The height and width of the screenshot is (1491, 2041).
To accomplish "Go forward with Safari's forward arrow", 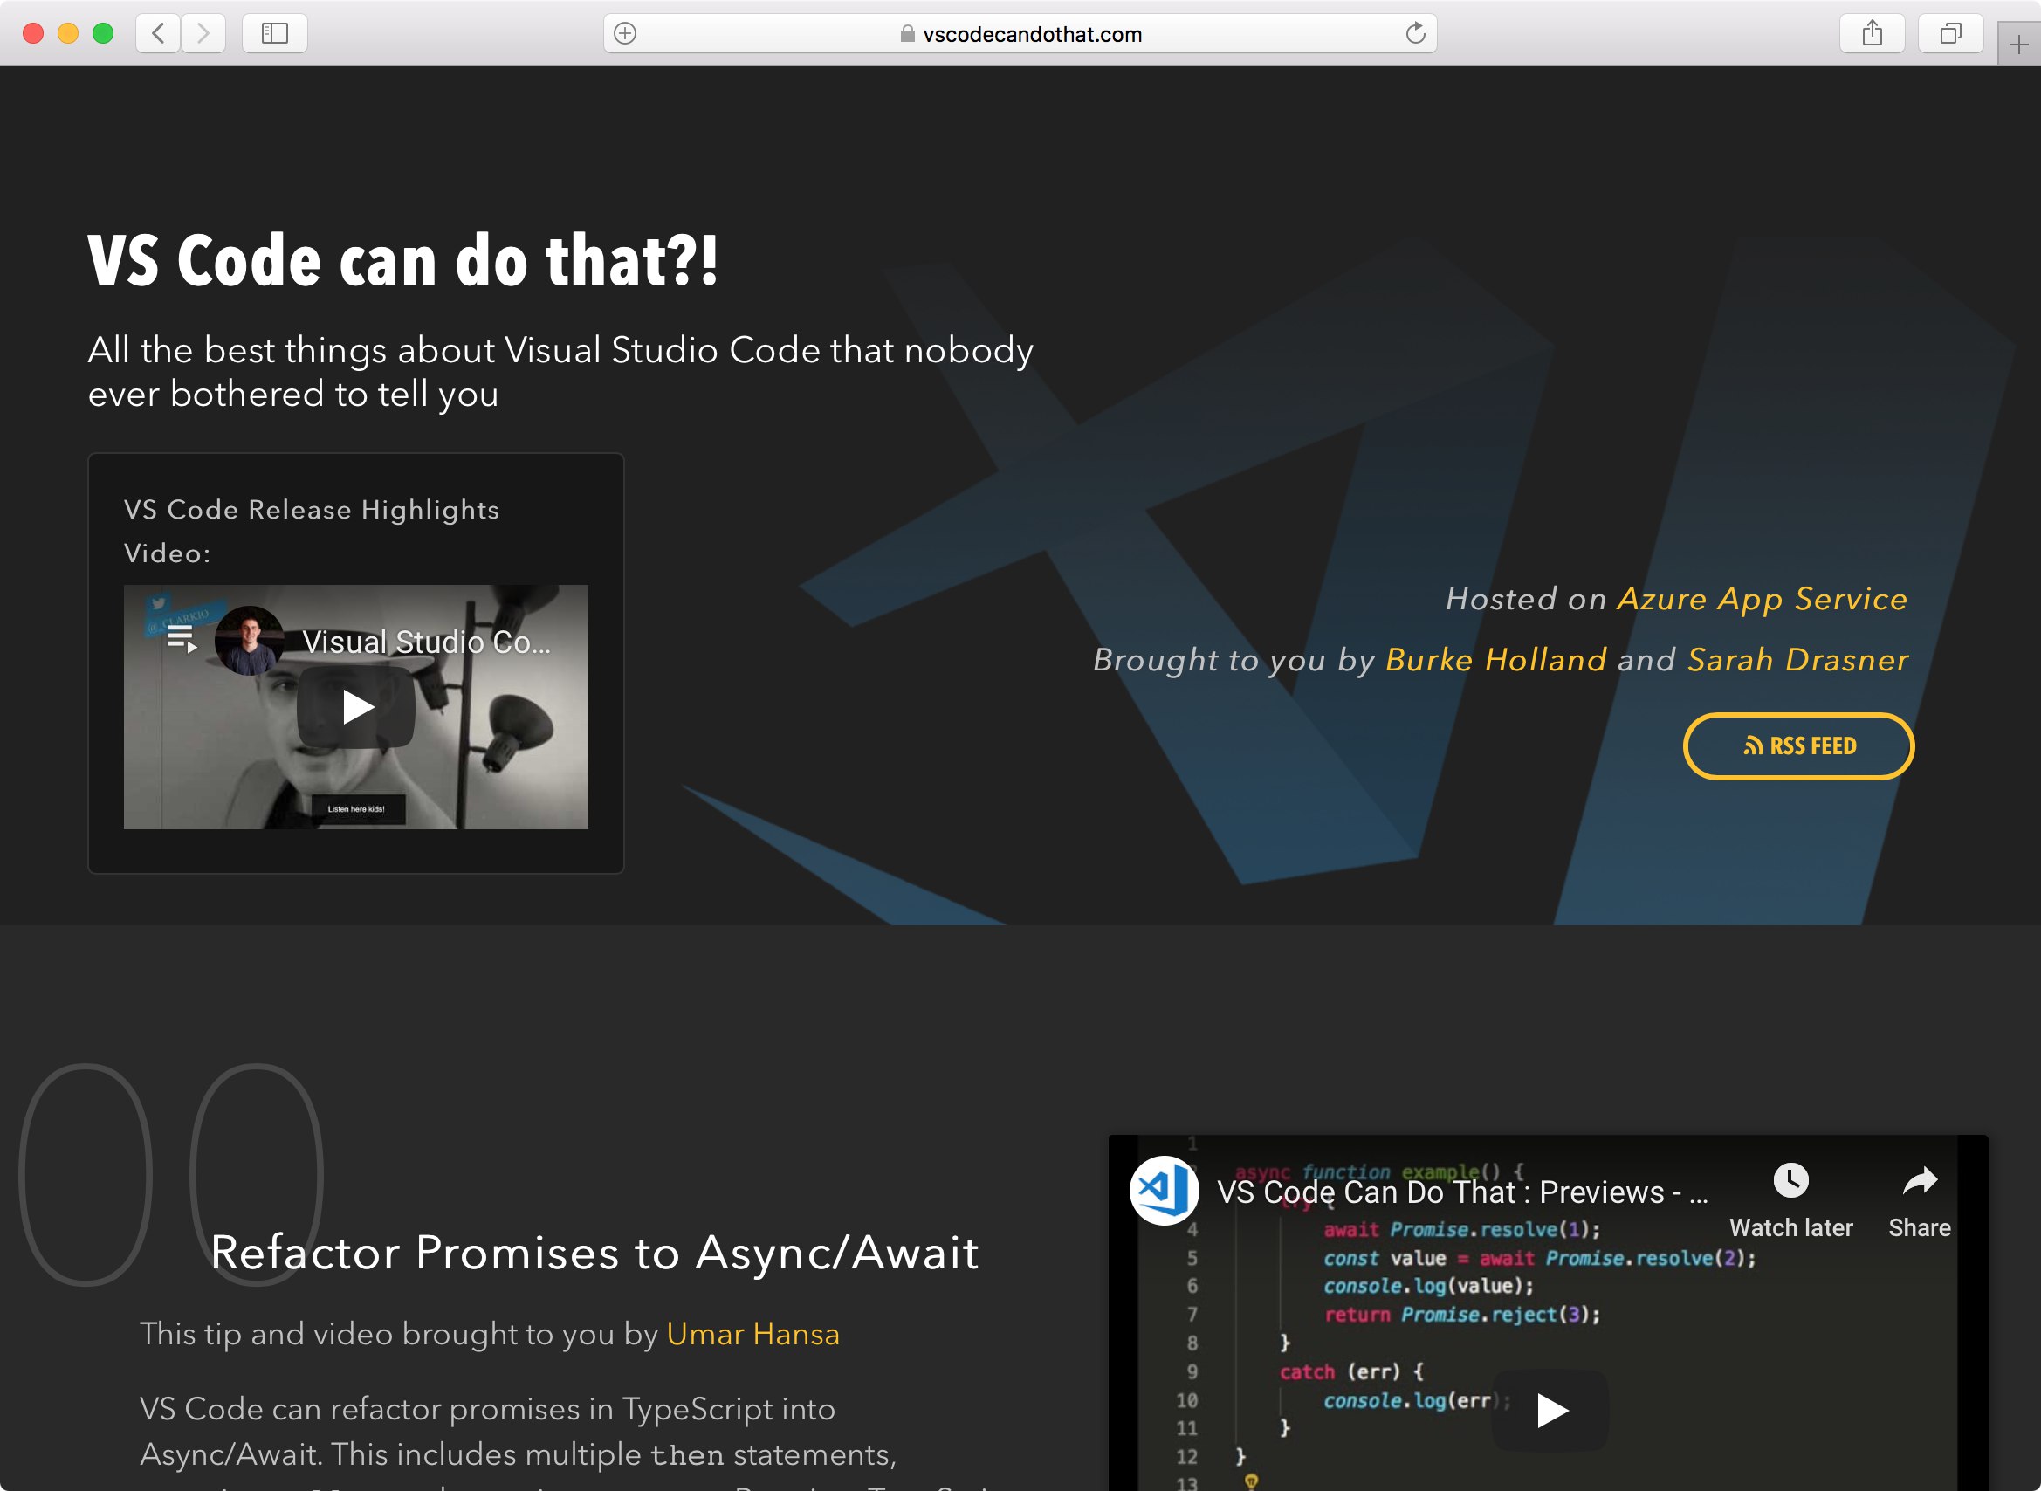I will 203,33.
